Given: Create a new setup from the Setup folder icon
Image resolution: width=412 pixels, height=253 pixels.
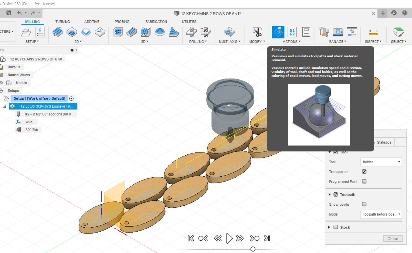Looking at the screenshot, I should [x=26, y=32].
